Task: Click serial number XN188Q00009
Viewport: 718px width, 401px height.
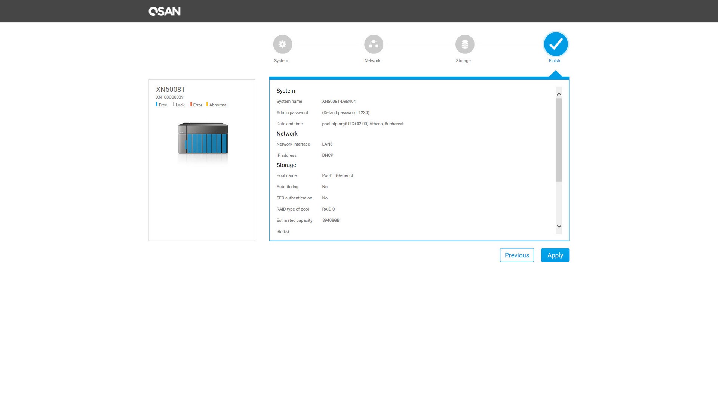Action: (169, 97)
